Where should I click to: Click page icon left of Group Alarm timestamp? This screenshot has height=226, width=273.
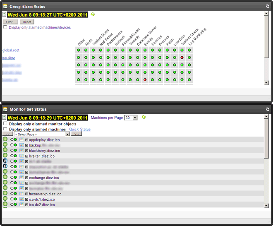pos(4,14)
